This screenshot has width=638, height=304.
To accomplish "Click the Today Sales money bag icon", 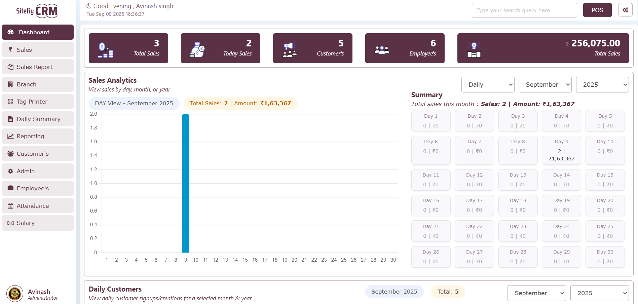I will click(x=197, y=50).
